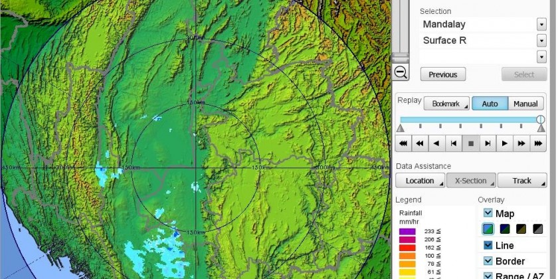Select the green terrain map style swatch

[x=488, y=229]
